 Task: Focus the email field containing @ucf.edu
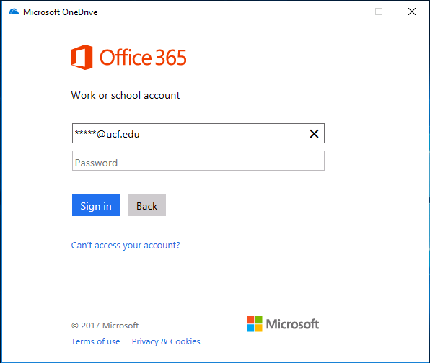pos(198,133)
